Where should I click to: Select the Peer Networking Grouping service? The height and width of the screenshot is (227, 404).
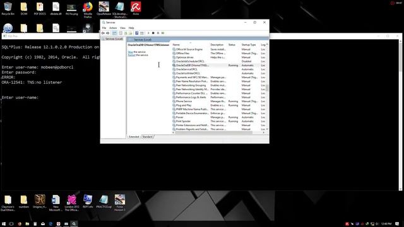coord(219,85)
